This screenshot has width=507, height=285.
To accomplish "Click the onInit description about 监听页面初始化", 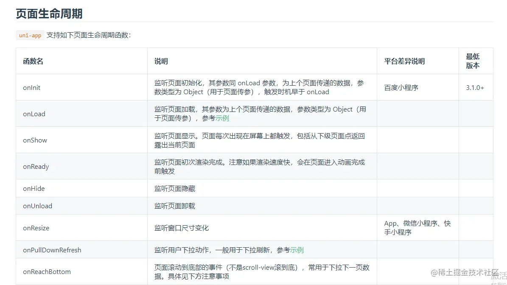I will (x=259, y=87).
